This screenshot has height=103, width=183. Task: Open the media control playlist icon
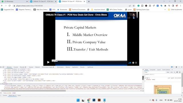coord(169,6)
